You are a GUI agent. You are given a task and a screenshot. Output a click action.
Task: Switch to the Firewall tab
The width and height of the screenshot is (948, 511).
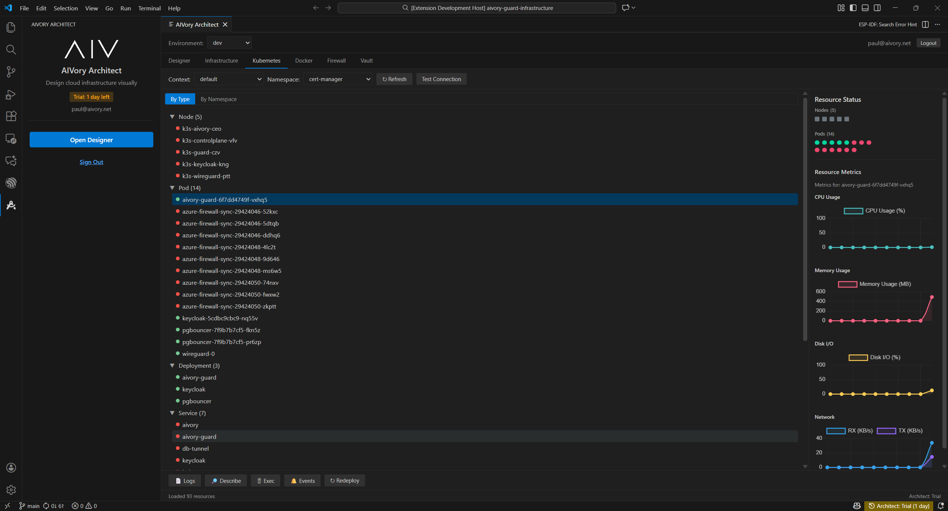(336, 60)
